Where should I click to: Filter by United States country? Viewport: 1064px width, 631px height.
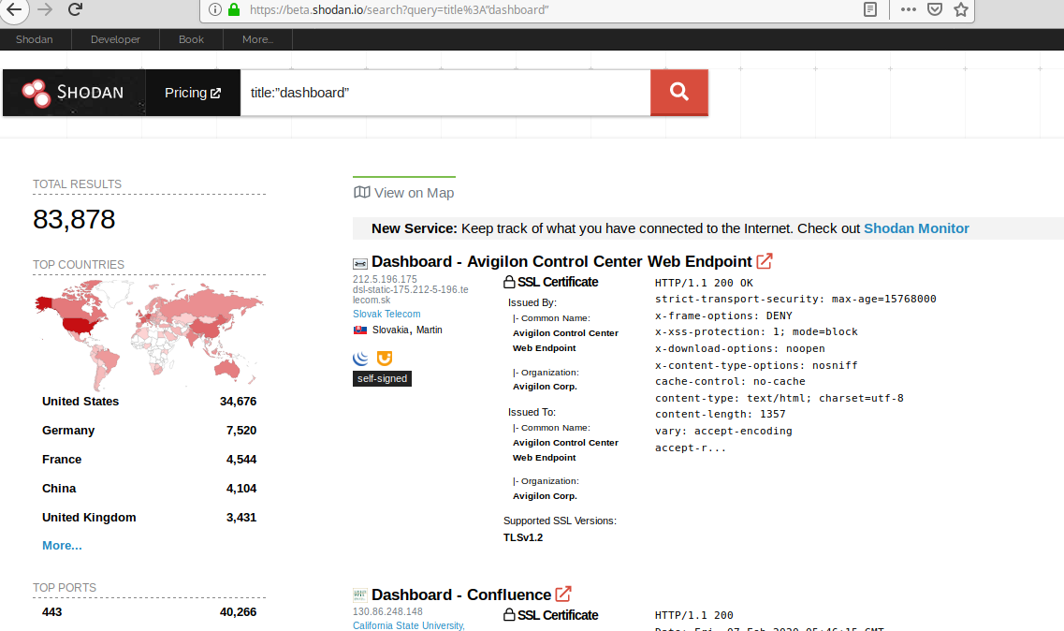(80, 402)
